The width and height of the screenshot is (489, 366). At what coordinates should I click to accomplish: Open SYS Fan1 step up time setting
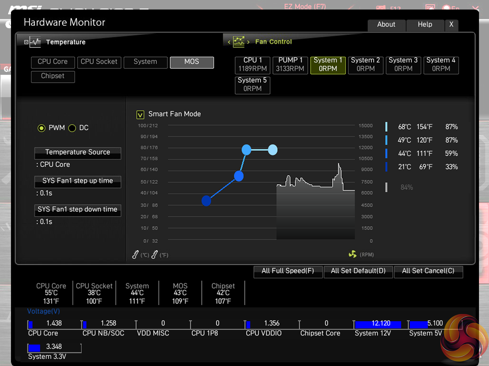pos(77,181)
